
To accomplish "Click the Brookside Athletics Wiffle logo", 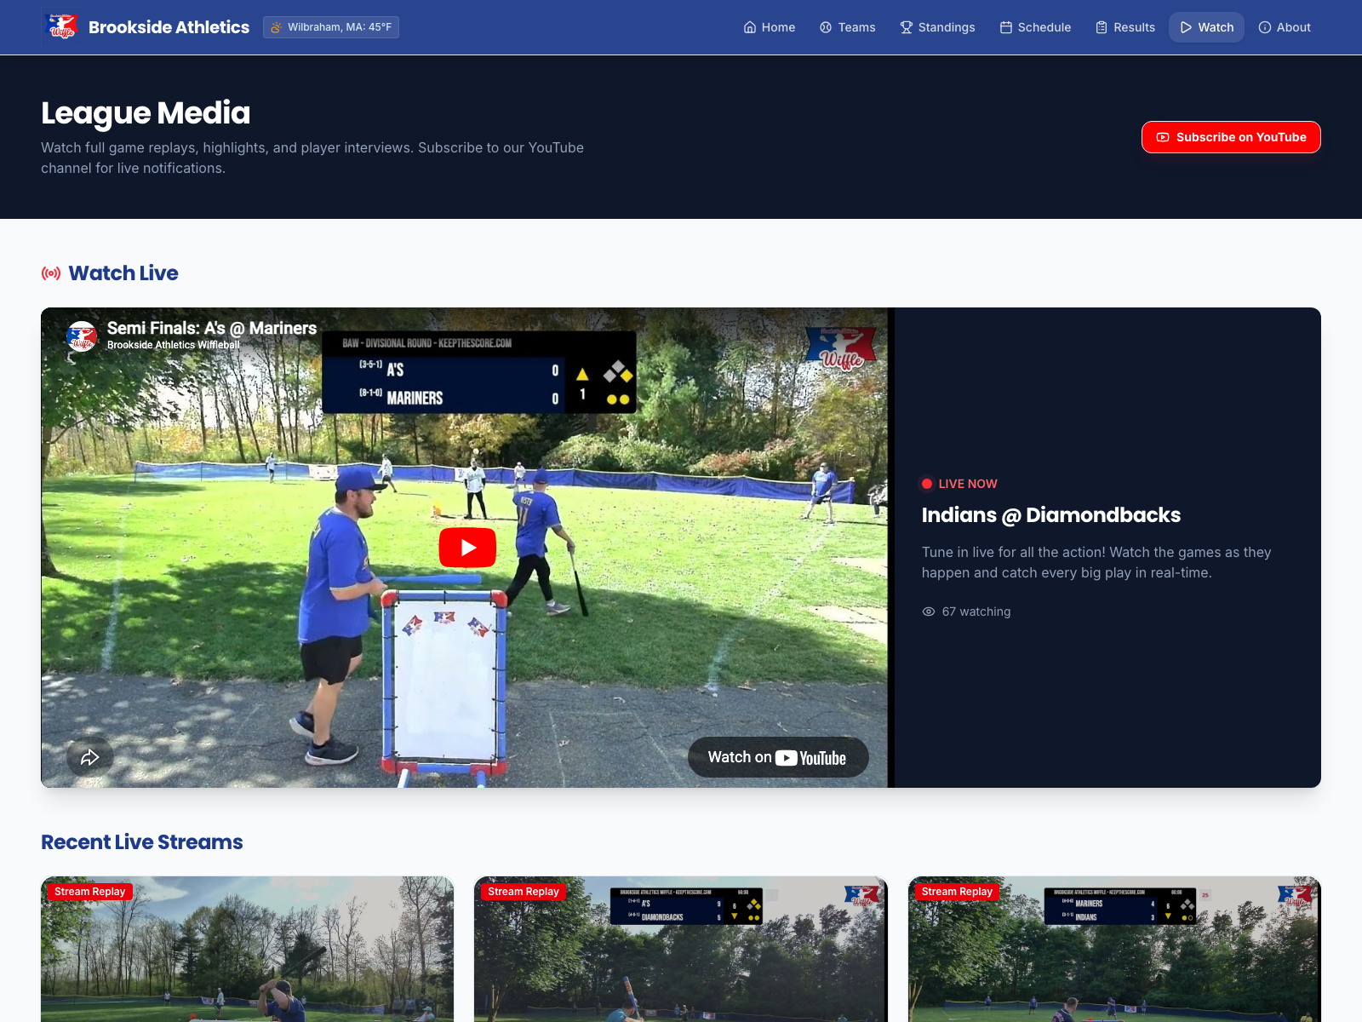I will (63, 26).
